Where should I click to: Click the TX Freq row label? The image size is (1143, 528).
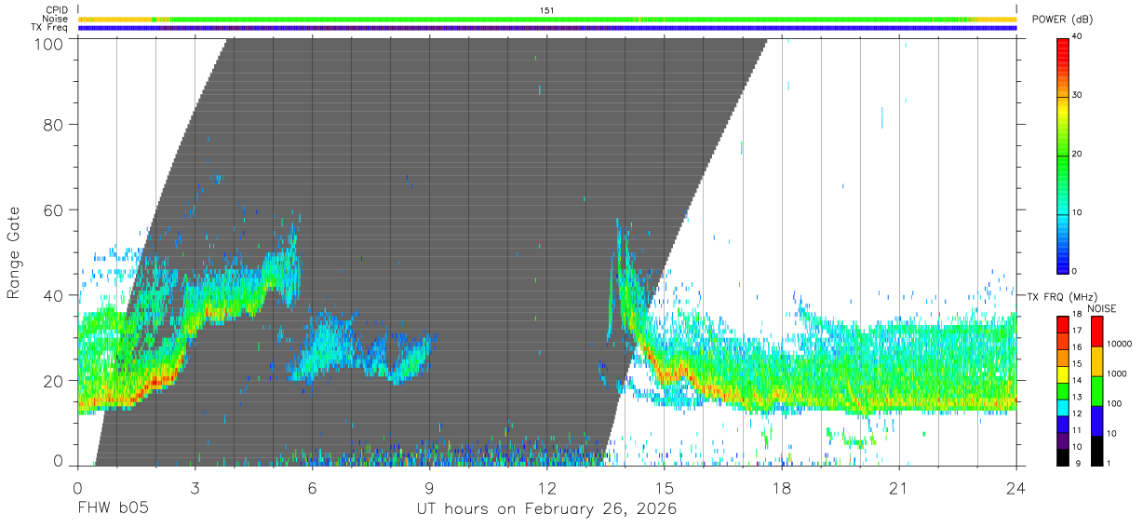(49, 28)
